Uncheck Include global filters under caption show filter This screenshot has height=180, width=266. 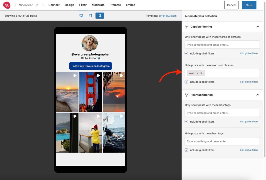(x=186, y=53)
